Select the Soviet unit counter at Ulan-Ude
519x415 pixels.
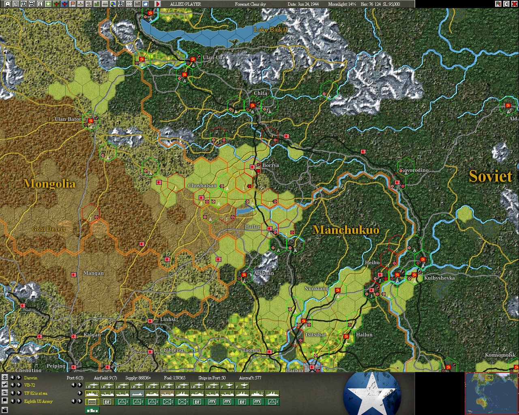coord(193,60)
